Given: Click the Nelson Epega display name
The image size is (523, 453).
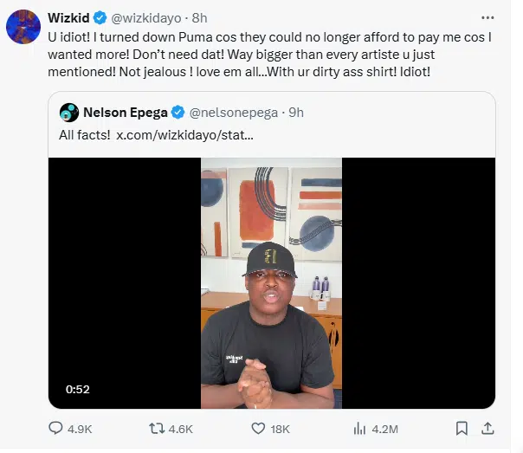Looking at the screenshot, I should [125, 112].
